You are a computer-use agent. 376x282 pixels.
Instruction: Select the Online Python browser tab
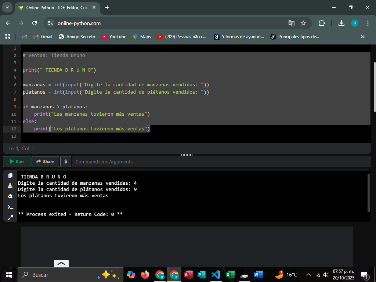pos(55,7)
